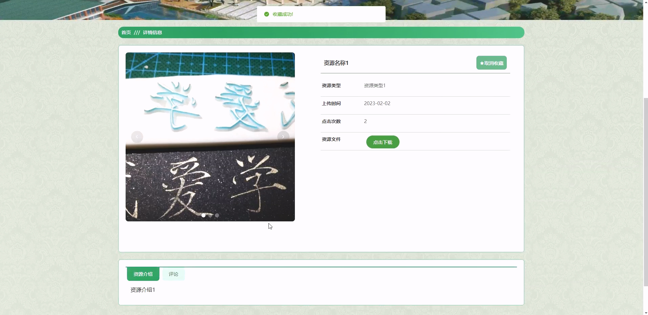Select the second carousel indicator dot
This screenshot has width=648, height=315.
tap(210, 215)
